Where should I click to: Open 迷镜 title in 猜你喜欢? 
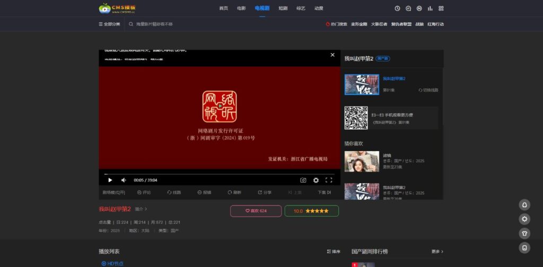coord(387,155)
